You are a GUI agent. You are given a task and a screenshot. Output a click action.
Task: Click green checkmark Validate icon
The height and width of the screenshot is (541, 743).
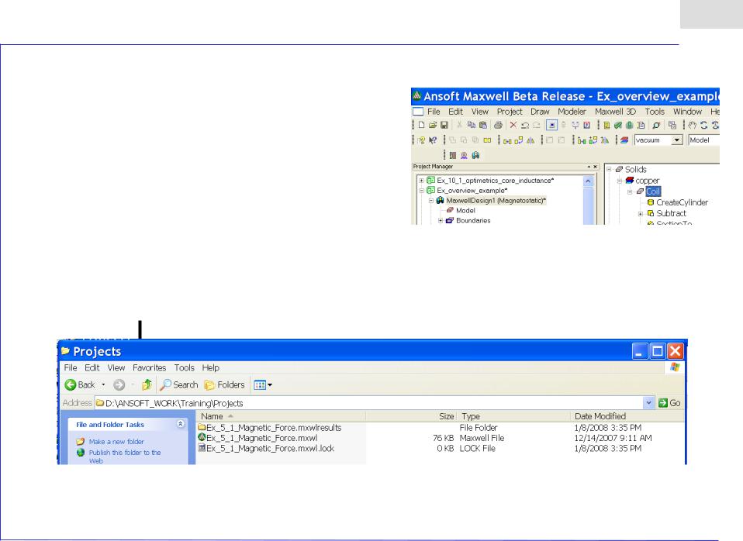coord(618,125)
